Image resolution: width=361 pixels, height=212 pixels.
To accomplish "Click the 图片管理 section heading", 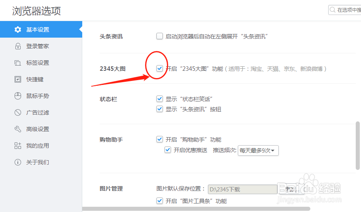I will click(111, 189).
